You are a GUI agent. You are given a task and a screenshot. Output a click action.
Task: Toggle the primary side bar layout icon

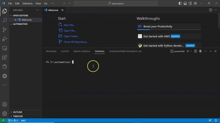(x=180, y=3)
